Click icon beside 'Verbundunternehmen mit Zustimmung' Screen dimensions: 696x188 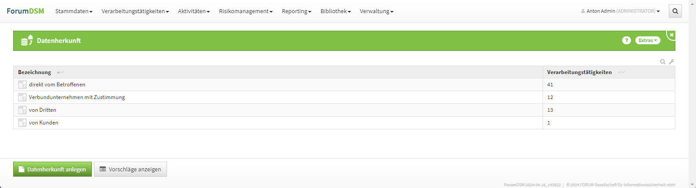pyautogui.click(x=22, y=97)
